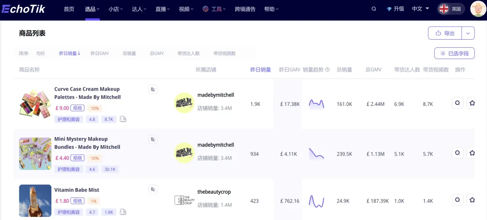View sales trend chart for Mini Mystery

coord(317,154)
